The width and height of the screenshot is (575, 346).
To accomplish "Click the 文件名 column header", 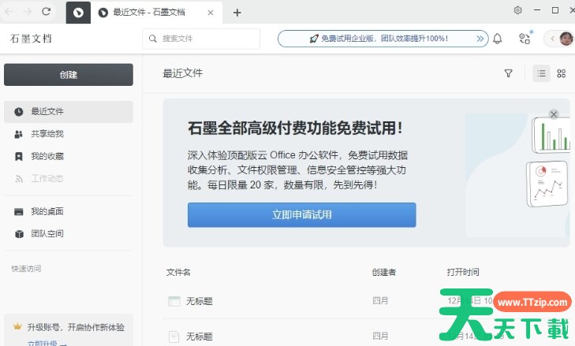I will click(x=178, y=272).
